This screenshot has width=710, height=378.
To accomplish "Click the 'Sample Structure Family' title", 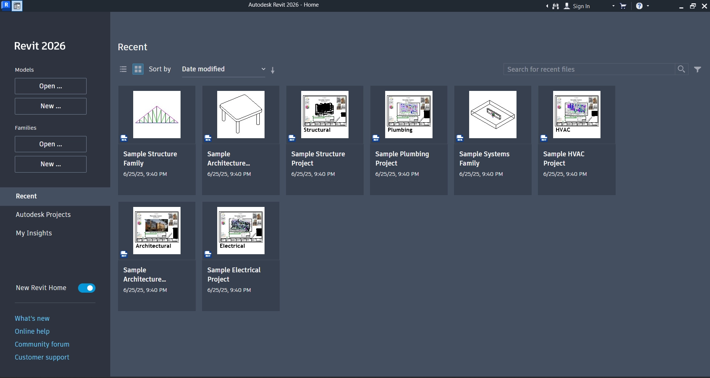I will (150, 159).
